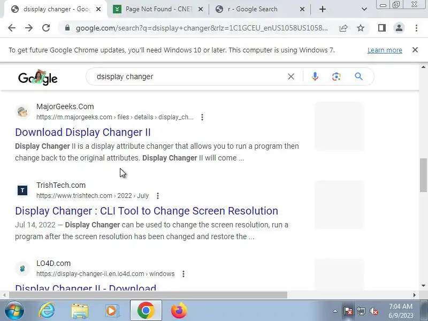Launch Firefox from the taskbar
This screenshot has width=428, height=321.
[179, 311]
